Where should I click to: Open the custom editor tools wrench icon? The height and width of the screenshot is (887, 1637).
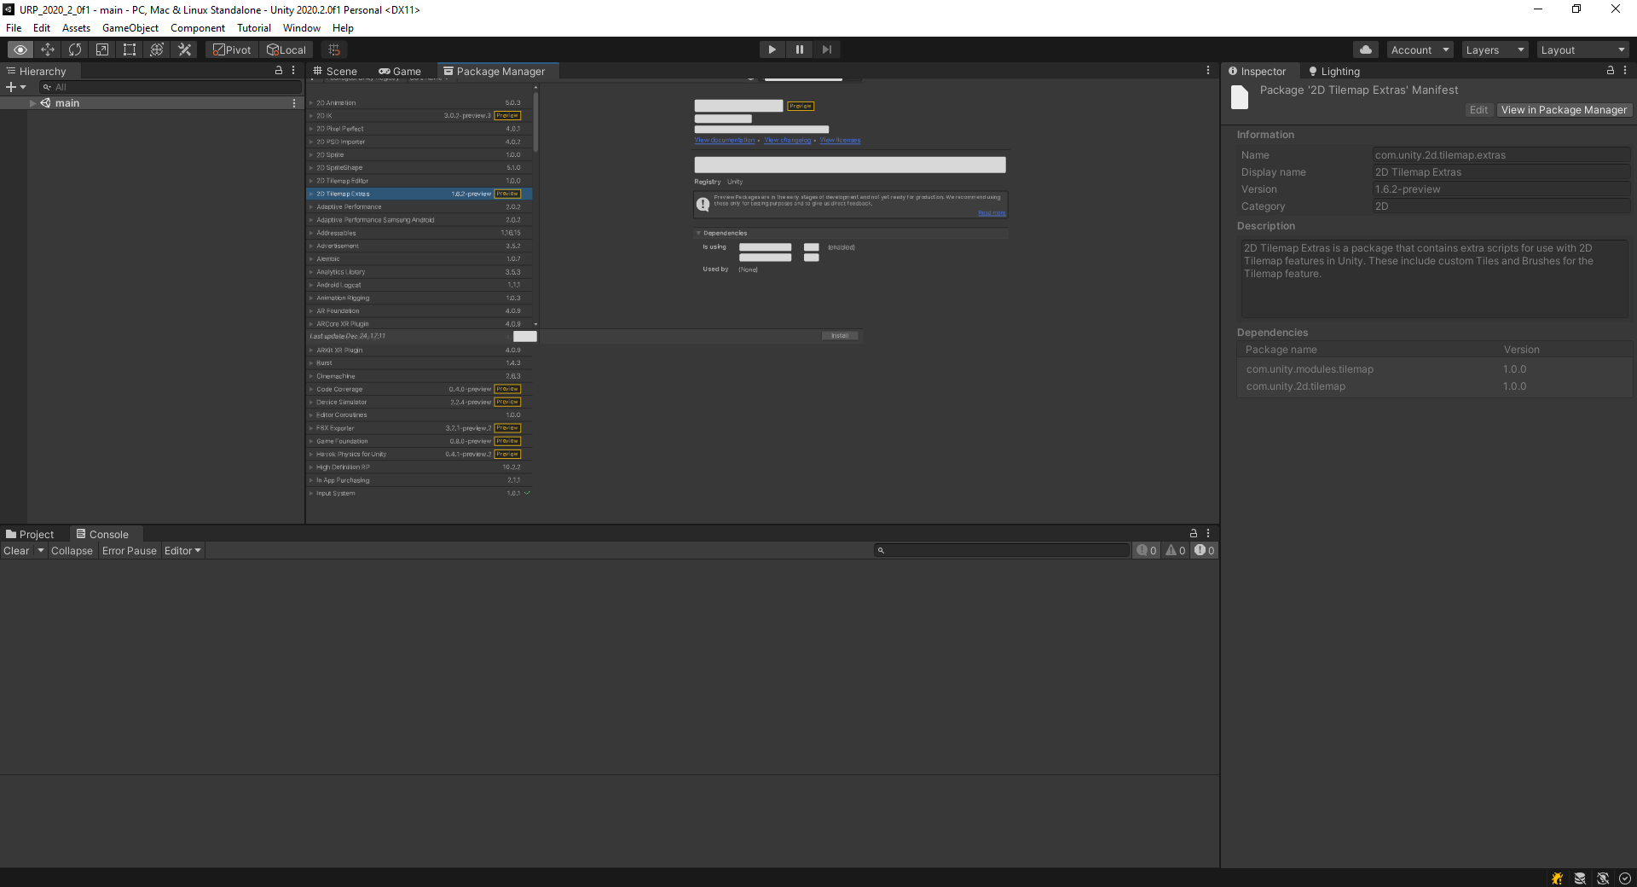pos(184,49)
